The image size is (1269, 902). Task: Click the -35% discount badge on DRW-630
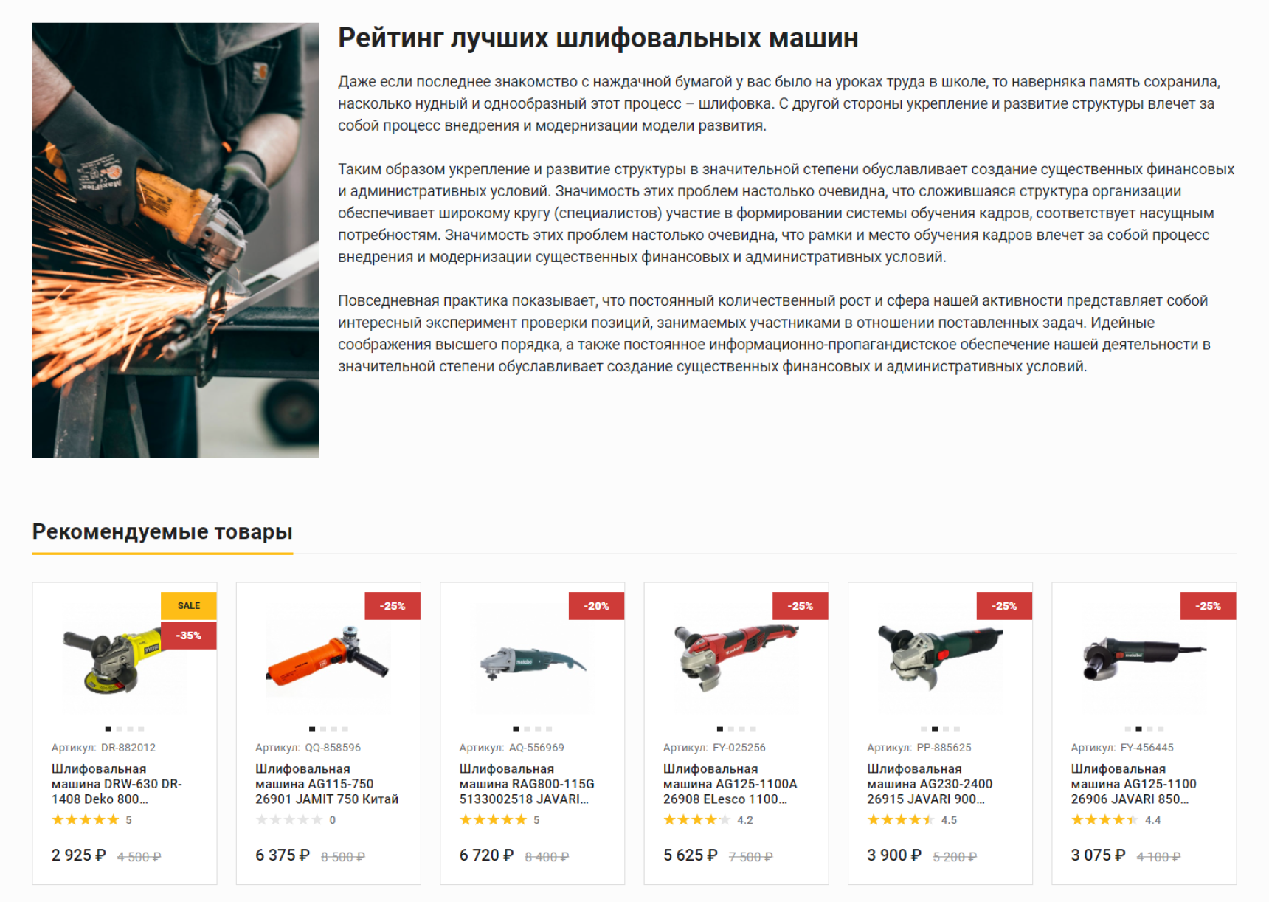coord(189,635)
